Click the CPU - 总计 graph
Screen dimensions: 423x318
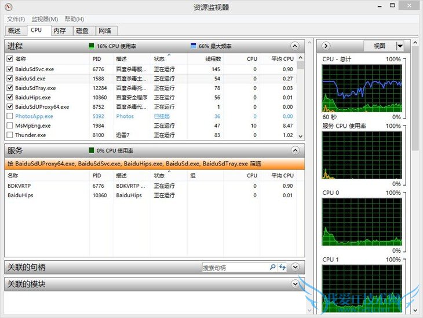362,88
